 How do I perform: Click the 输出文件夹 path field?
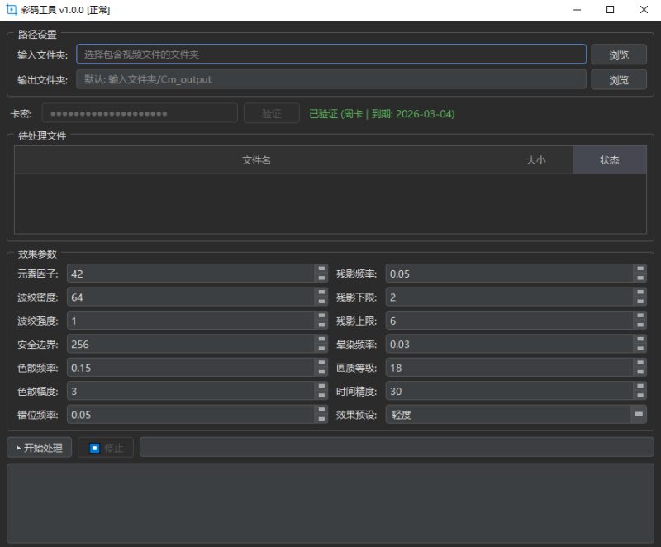coord(330,80)
